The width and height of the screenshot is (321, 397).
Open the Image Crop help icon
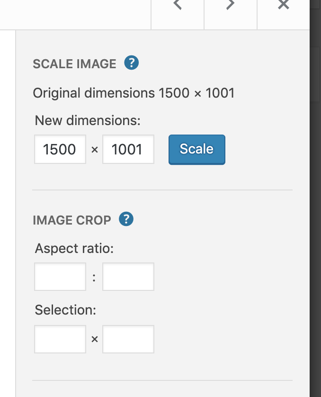click(x=126, y=219)
